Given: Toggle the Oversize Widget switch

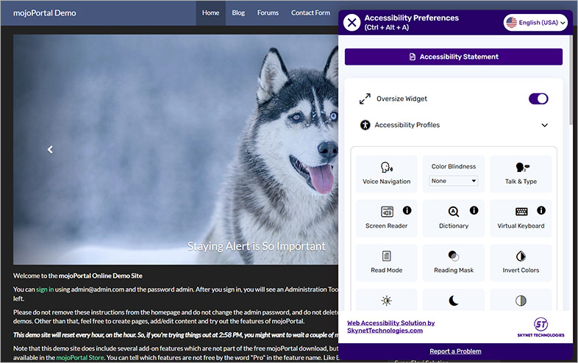Looking at the screenshot, I should coord(538,98).
